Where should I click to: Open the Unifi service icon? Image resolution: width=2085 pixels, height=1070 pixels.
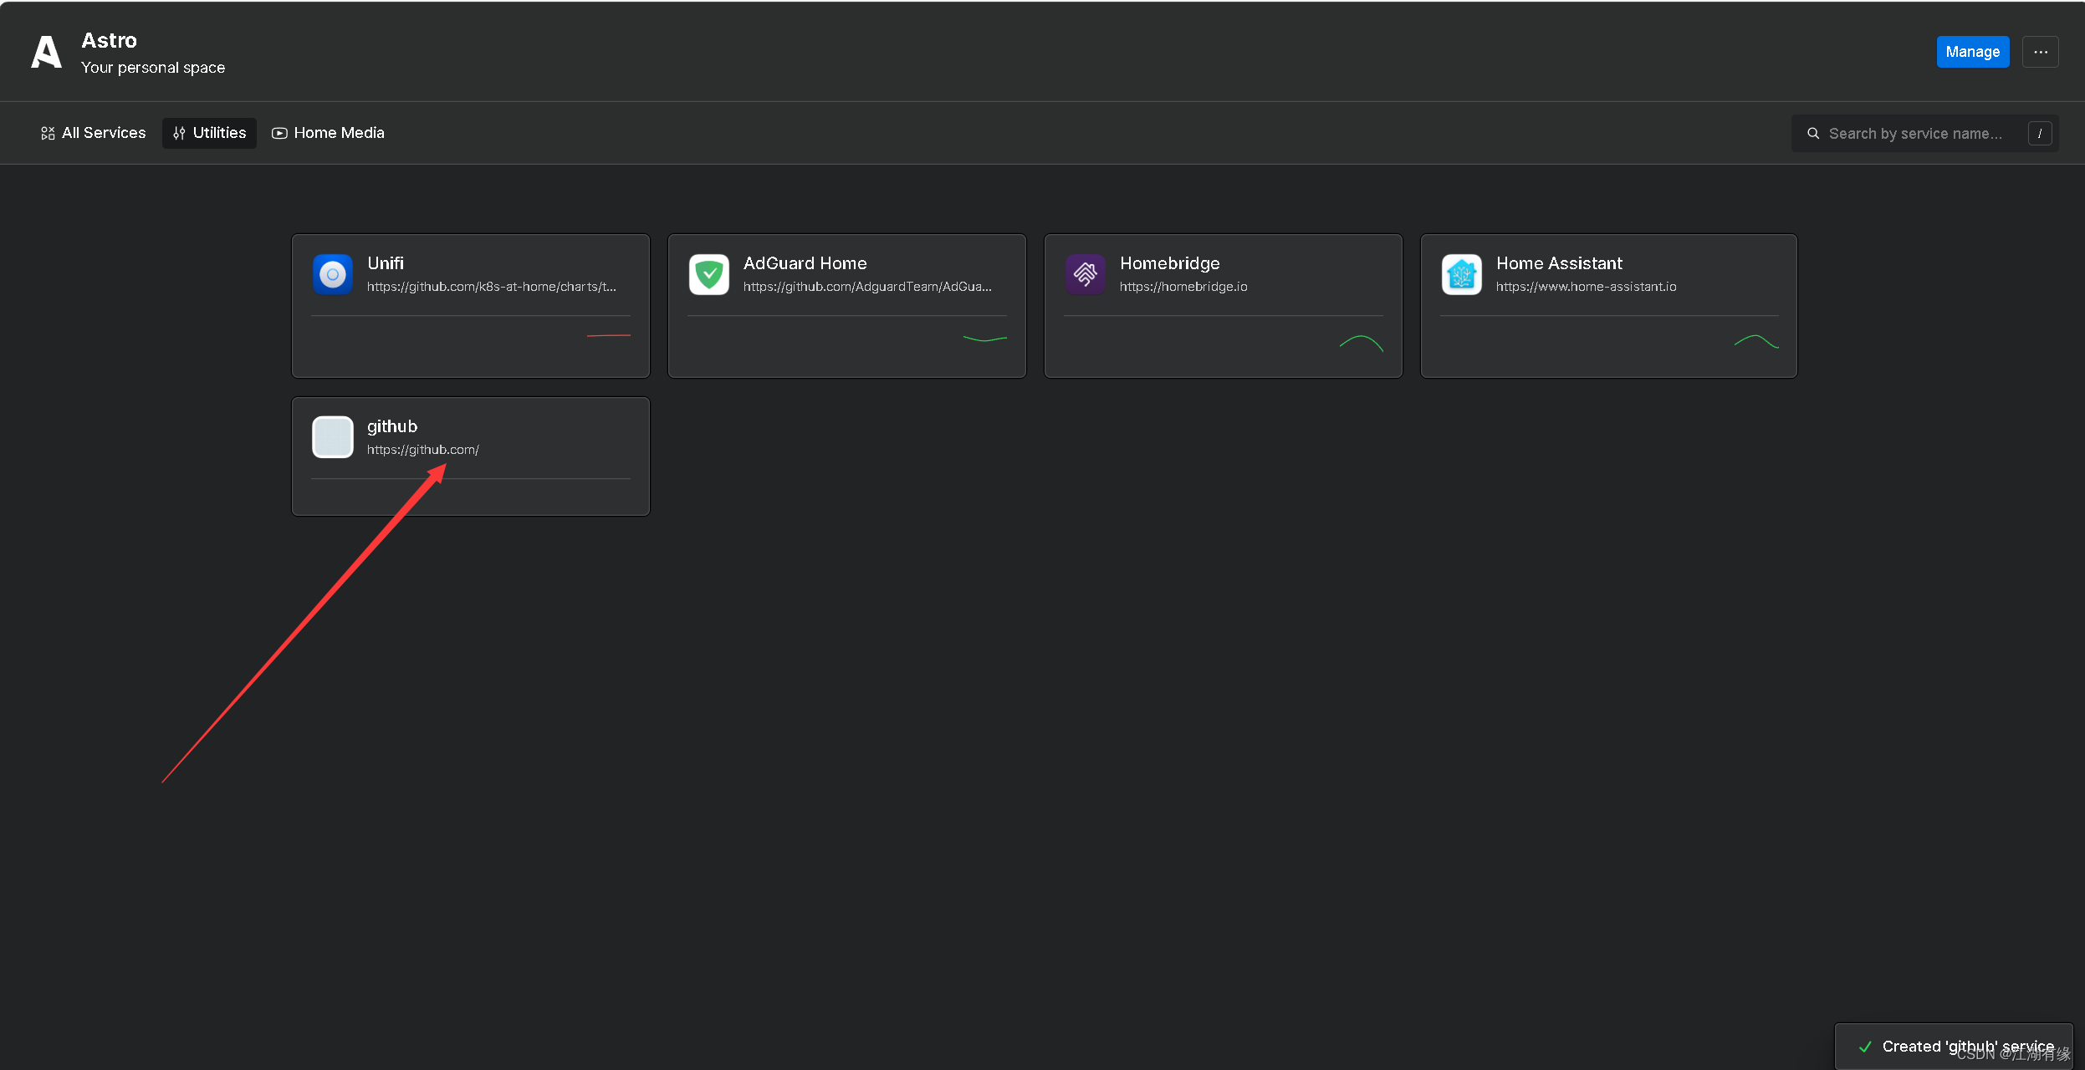coord(333,274)
